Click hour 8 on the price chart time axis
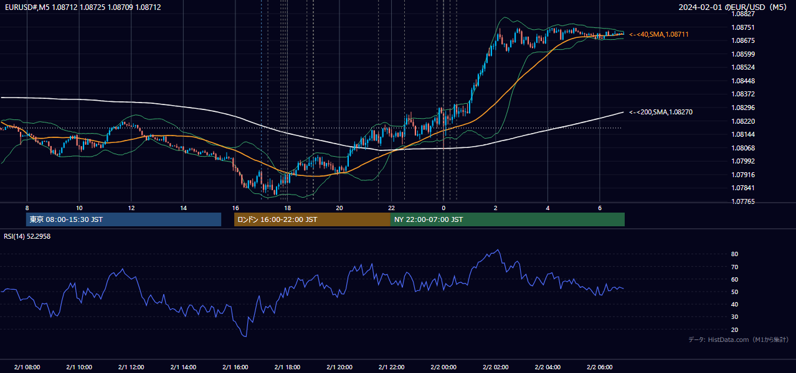The image size is (796, 373). coord(27,208)
